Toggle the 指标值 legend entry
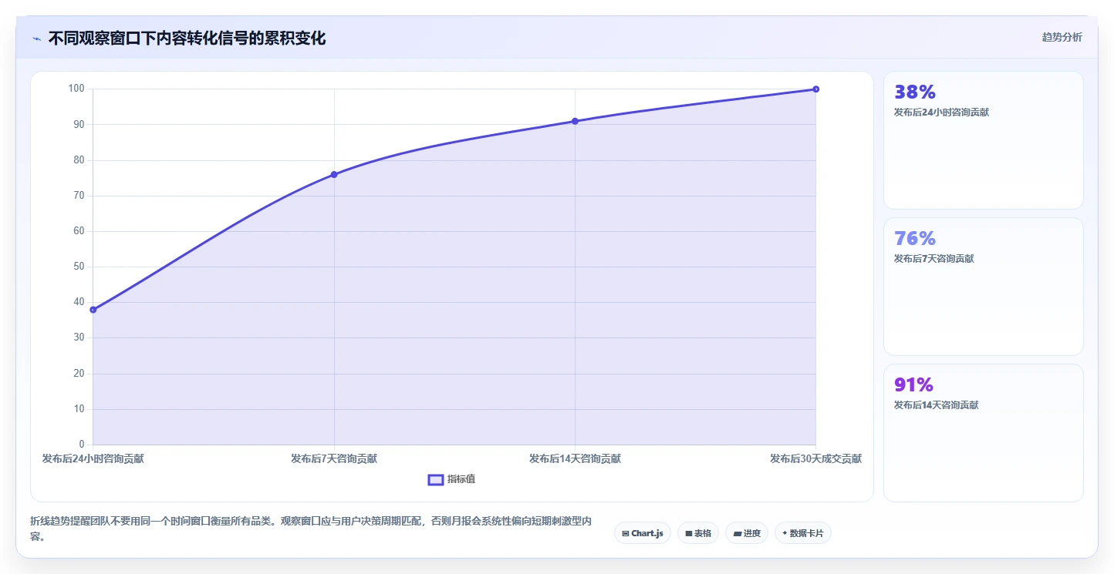The height and width of the screenshot is (574, 1114). 451,479
